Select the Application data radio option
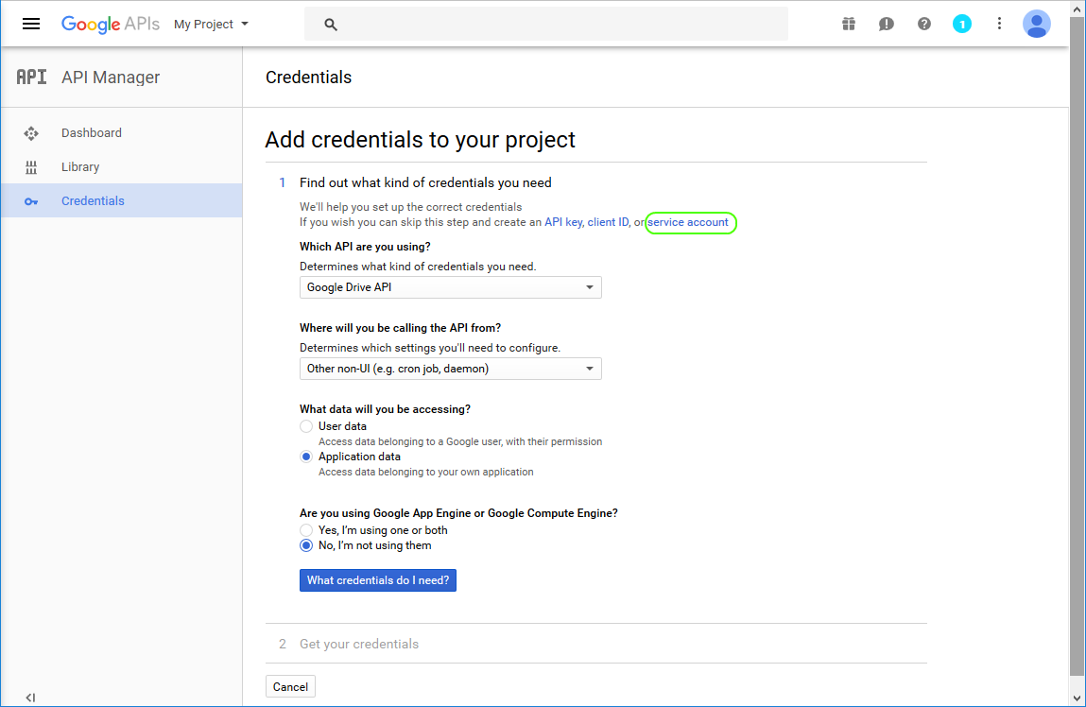This screenshot has width=1086, height=707. (306, 457)
